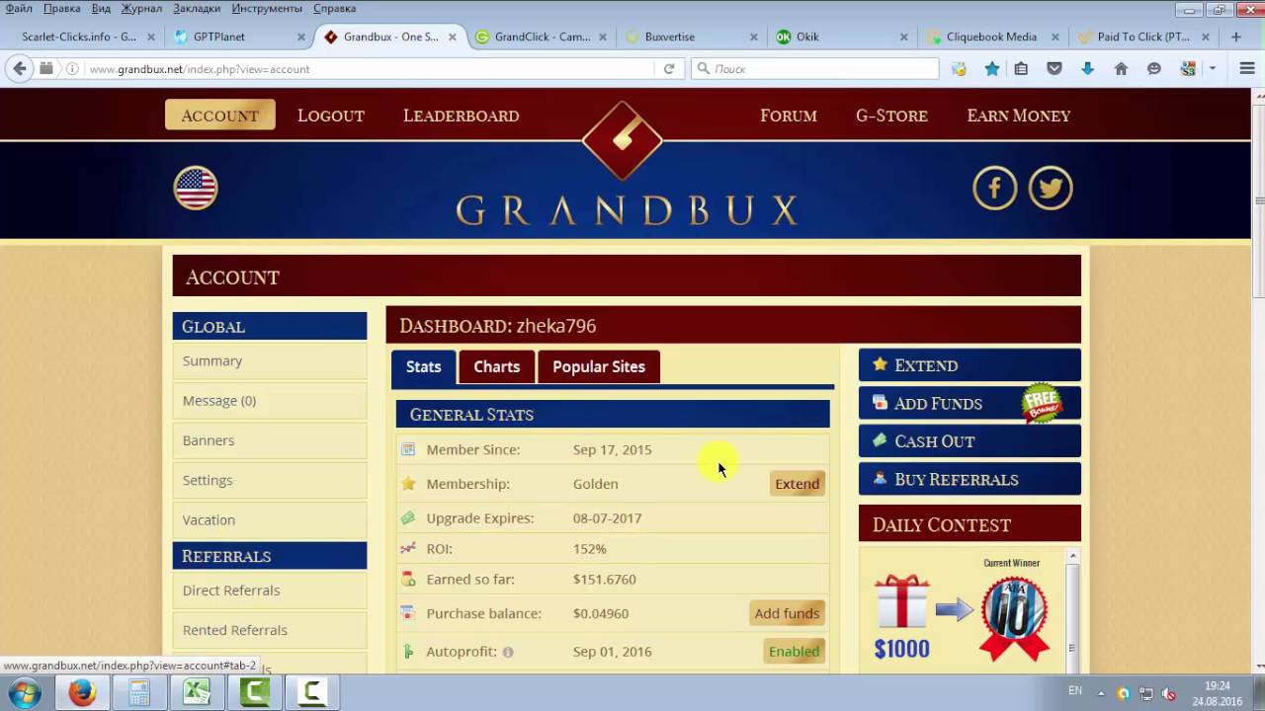Select the Stats dashboard tab

point(423,366)
